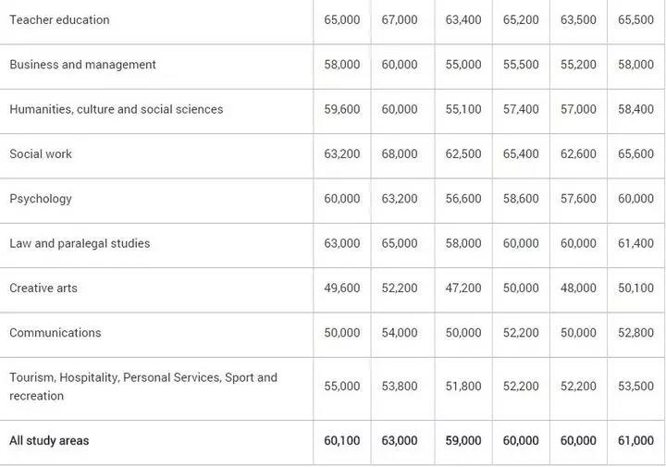Click the 56,600 Psychology cell
666x467 pixels.
(463, 199)
